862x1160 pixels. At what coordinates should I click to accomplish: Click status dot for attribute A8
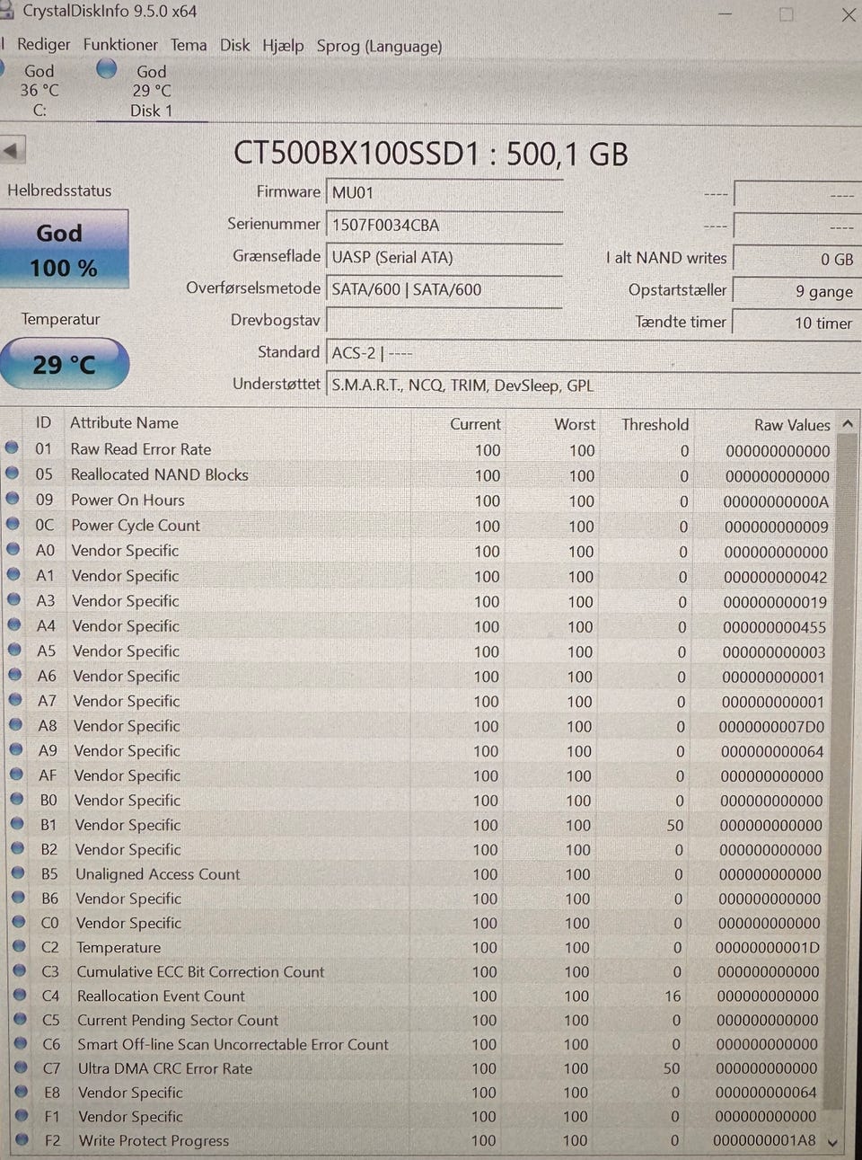(15, 723)
